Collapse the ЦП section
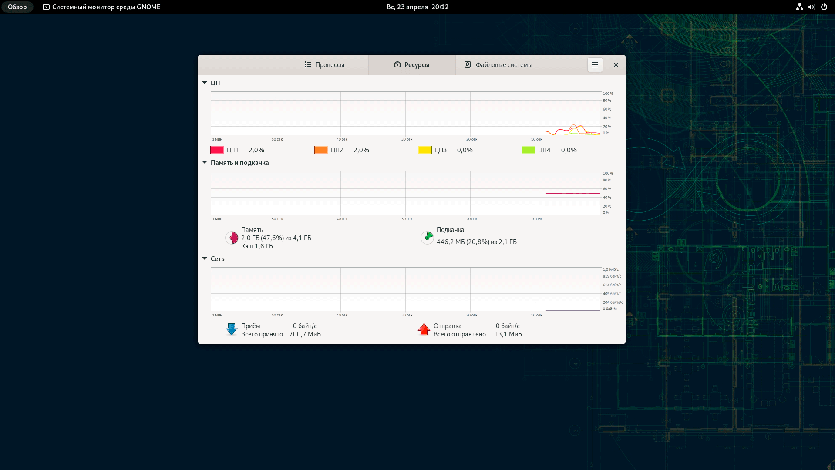The image size is (835, 470). click(205, 83)
